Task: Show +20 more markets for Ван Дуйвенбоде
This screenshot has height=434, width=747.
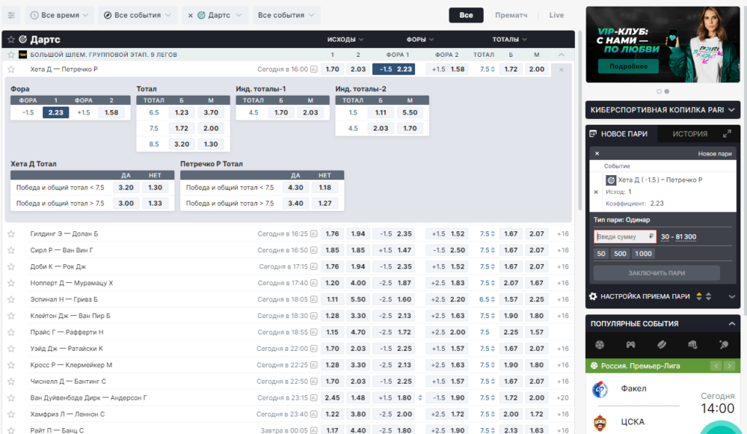Action: (562, 398)
